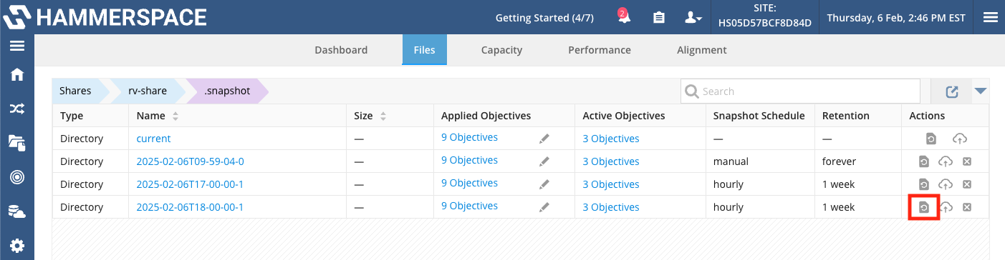
Task: Switch to the Performance tab
Action: point(600,50)
